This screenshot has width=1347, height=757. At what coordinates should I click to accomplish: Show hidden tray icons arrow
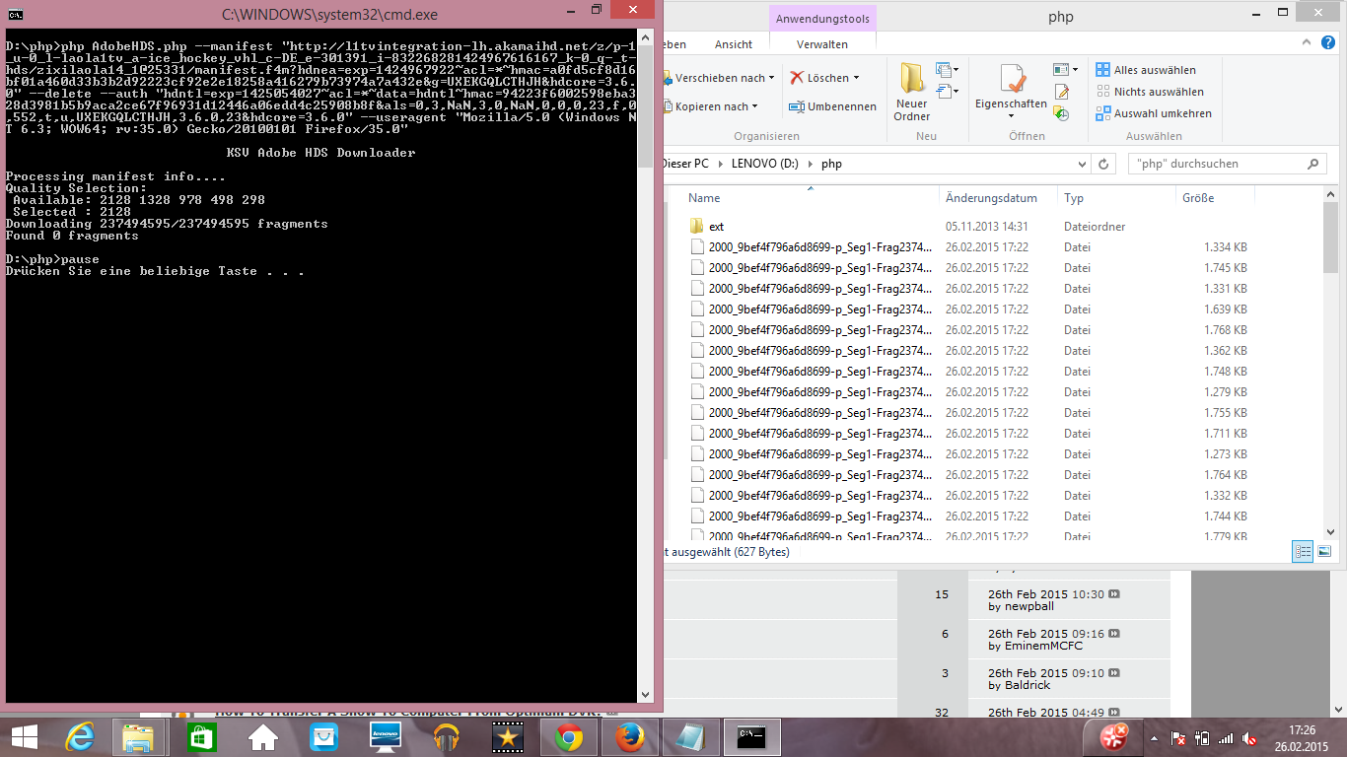click(x=1154, y=737)
